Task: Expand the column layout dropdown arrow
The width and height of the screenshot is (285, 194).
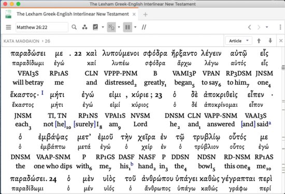Action: click(x=135, y=27)
